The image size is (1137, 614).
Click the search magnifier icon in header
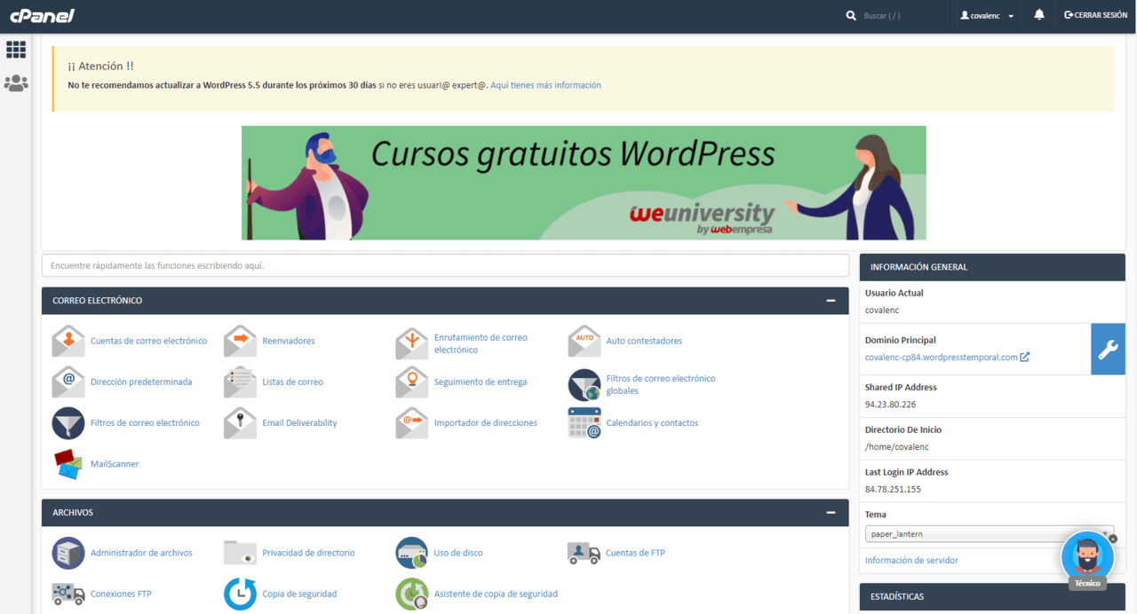(x=851, y=16)
